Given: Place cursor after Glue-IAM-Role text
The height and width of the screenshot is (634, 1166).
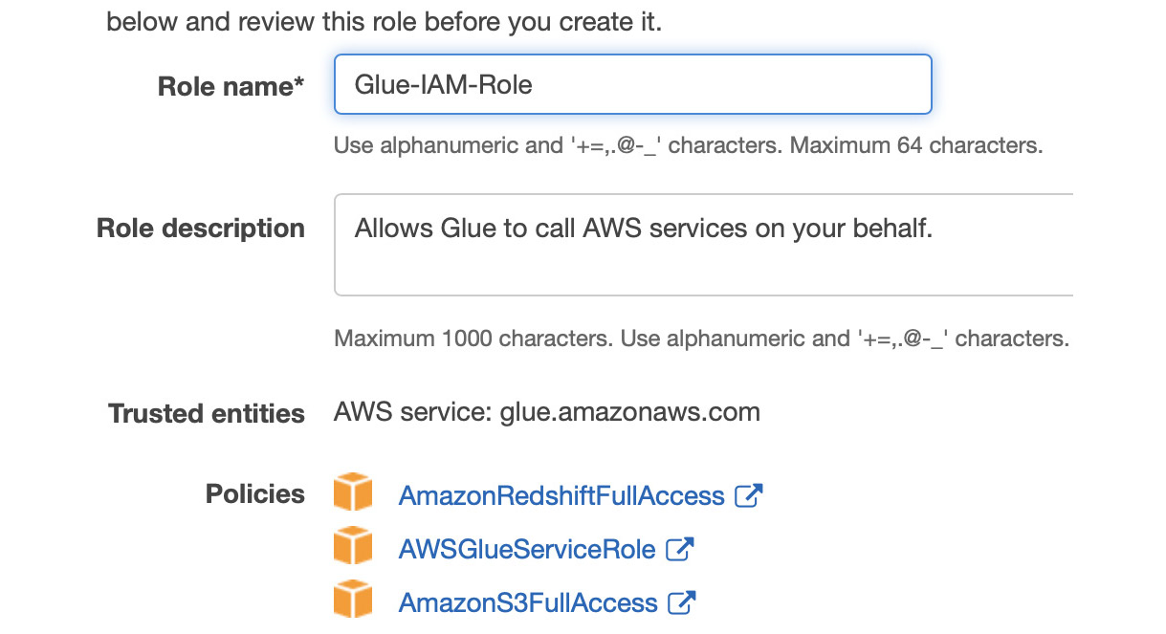Looking at the screenshot, I should pyautogui.click(x=535, y=85).
